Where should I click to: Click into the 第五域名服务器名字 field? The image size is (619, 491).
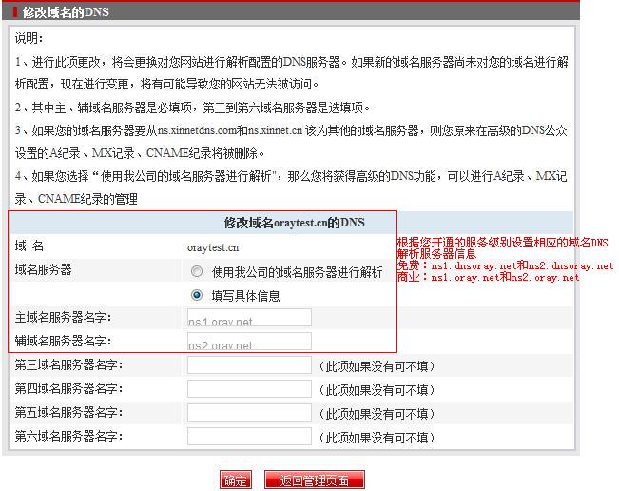point(249,412)
